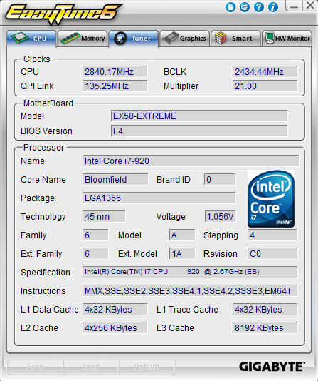The height and width of the screenshot is (381, 318).
Task: Click the BCLK value 2434.44MHz
Action: pos(265,71)
